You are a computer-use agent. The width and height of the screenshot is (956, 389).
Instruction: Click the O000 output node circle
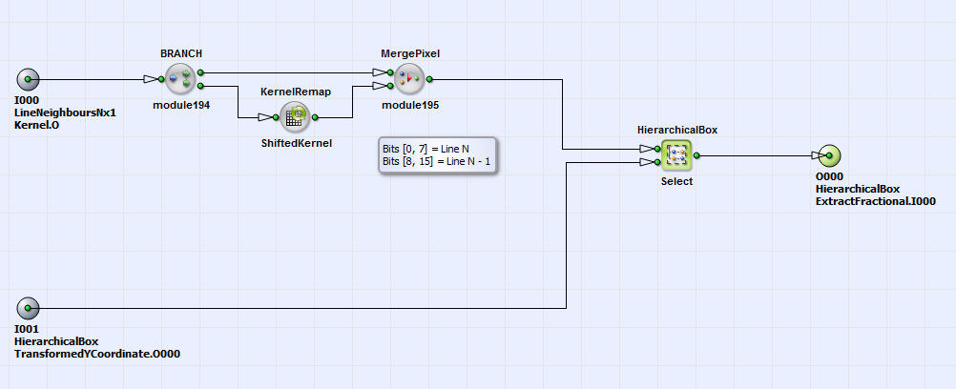829,156
